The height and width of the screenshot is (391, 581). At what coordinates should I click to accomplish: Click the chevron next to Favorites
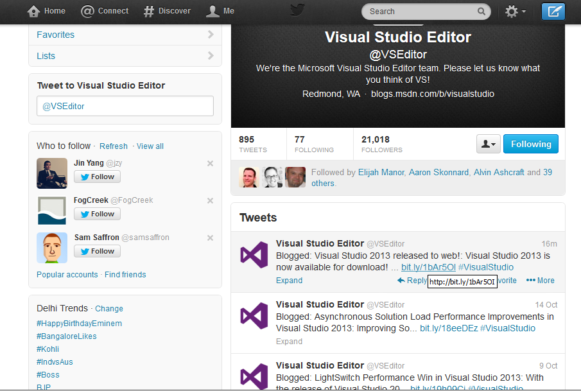point(211,35)
